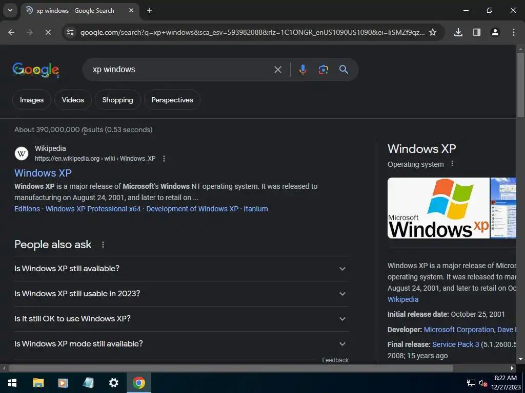Clear the search box text

(x=277, y=70)
